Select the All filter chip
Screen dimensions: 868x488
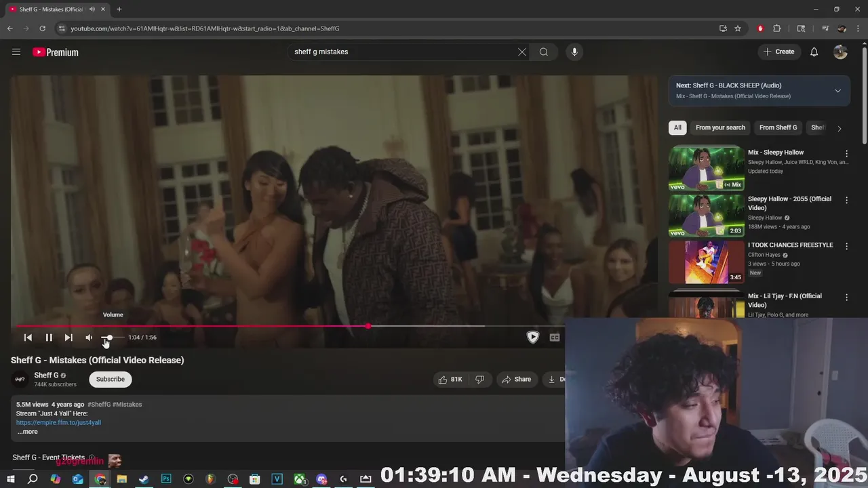coord(677,127)
